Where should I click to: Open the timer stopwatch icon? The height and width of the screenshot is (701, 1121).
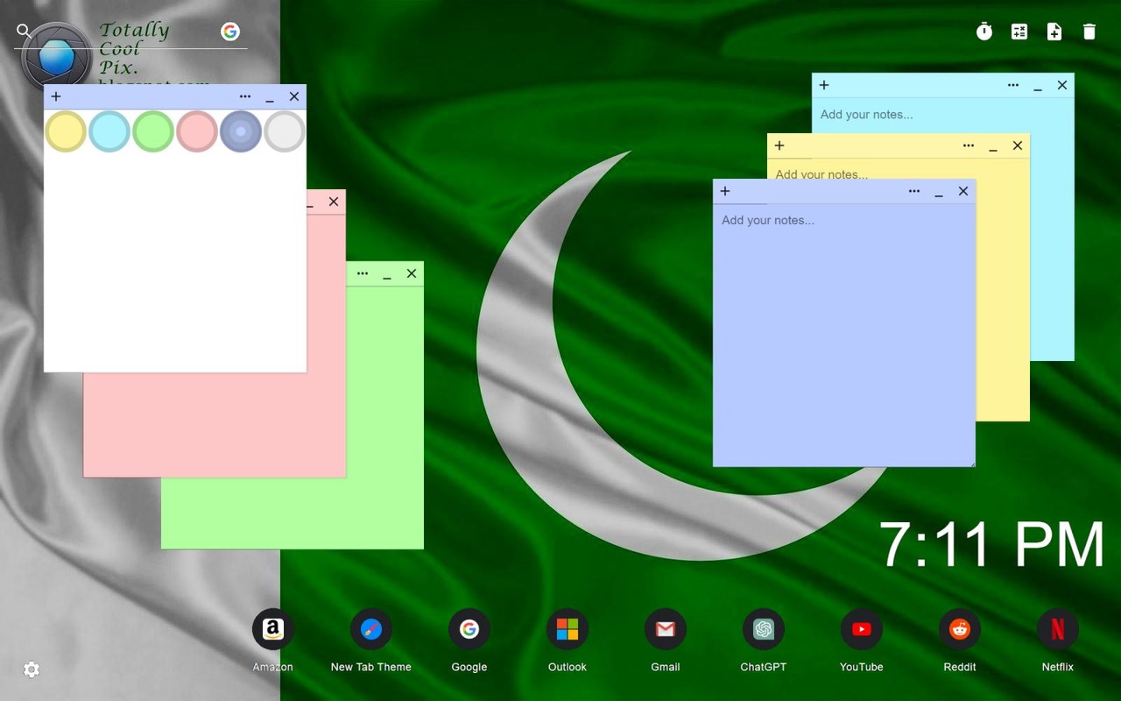pyautogui.click(x=984, y=32)
